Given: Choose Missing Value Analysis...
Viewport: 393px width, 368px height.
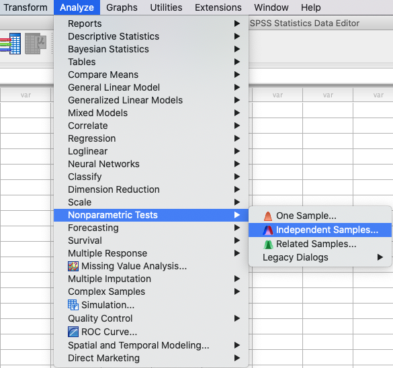Looking at the screenshot, I should 151,267.
